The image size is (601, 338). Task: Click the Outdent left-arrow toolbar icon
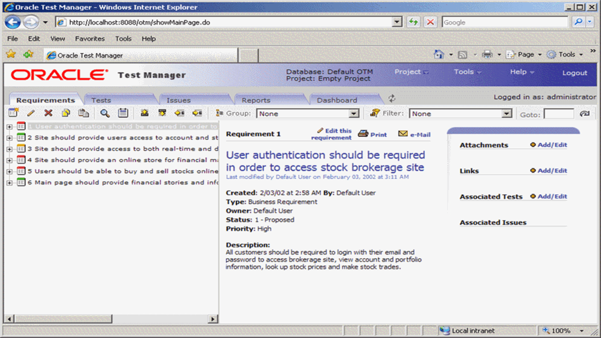[x=180, y=113]
